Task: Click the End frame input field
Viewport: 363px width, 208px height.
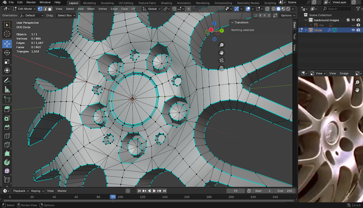Action: [x=285, y=191]
